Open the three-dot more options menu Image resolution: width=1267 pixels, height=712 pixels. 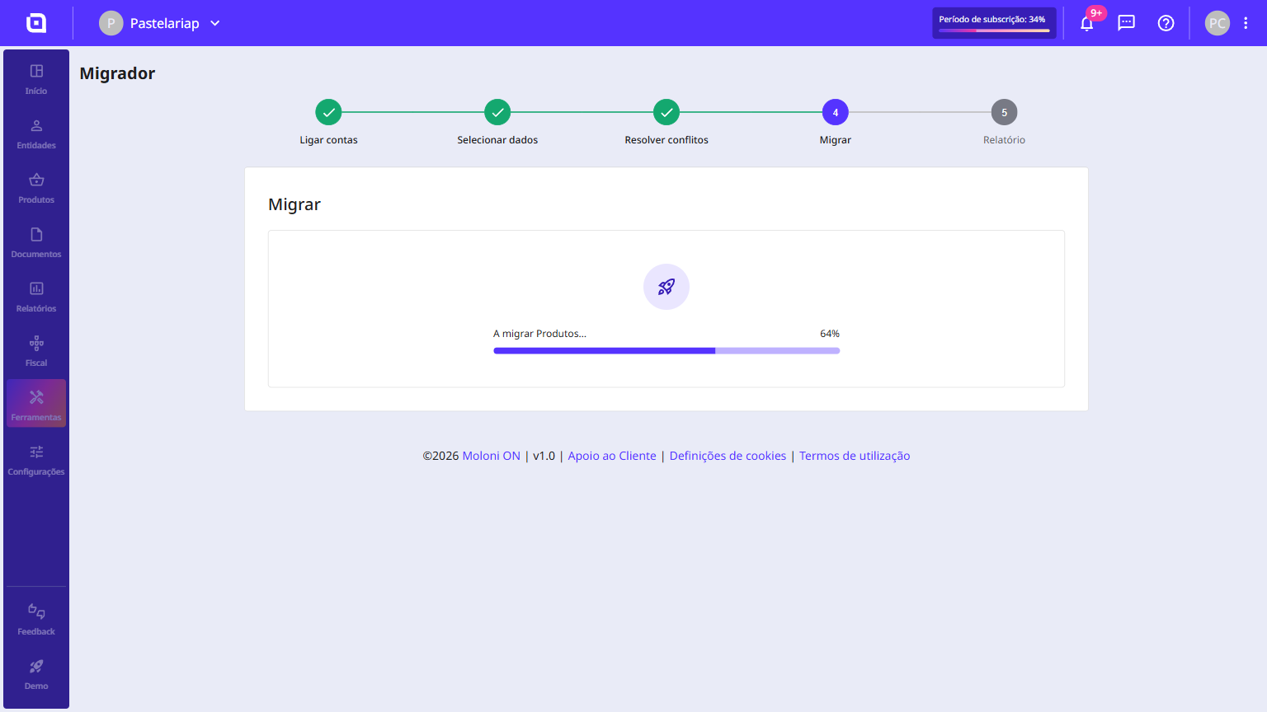(1246, 23)
